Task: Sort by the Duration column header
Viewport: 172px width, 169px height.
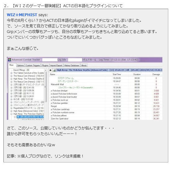Action: (x=137, y=74)
